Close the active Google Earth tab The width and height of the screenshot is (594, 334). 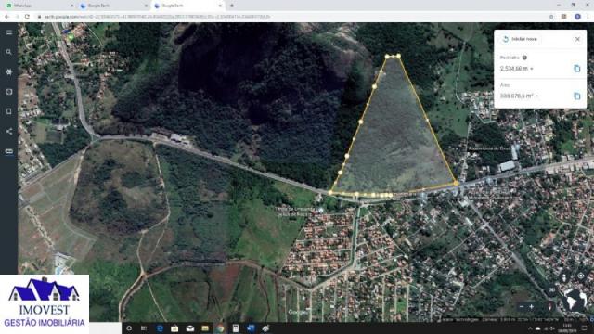coord(220,6)
